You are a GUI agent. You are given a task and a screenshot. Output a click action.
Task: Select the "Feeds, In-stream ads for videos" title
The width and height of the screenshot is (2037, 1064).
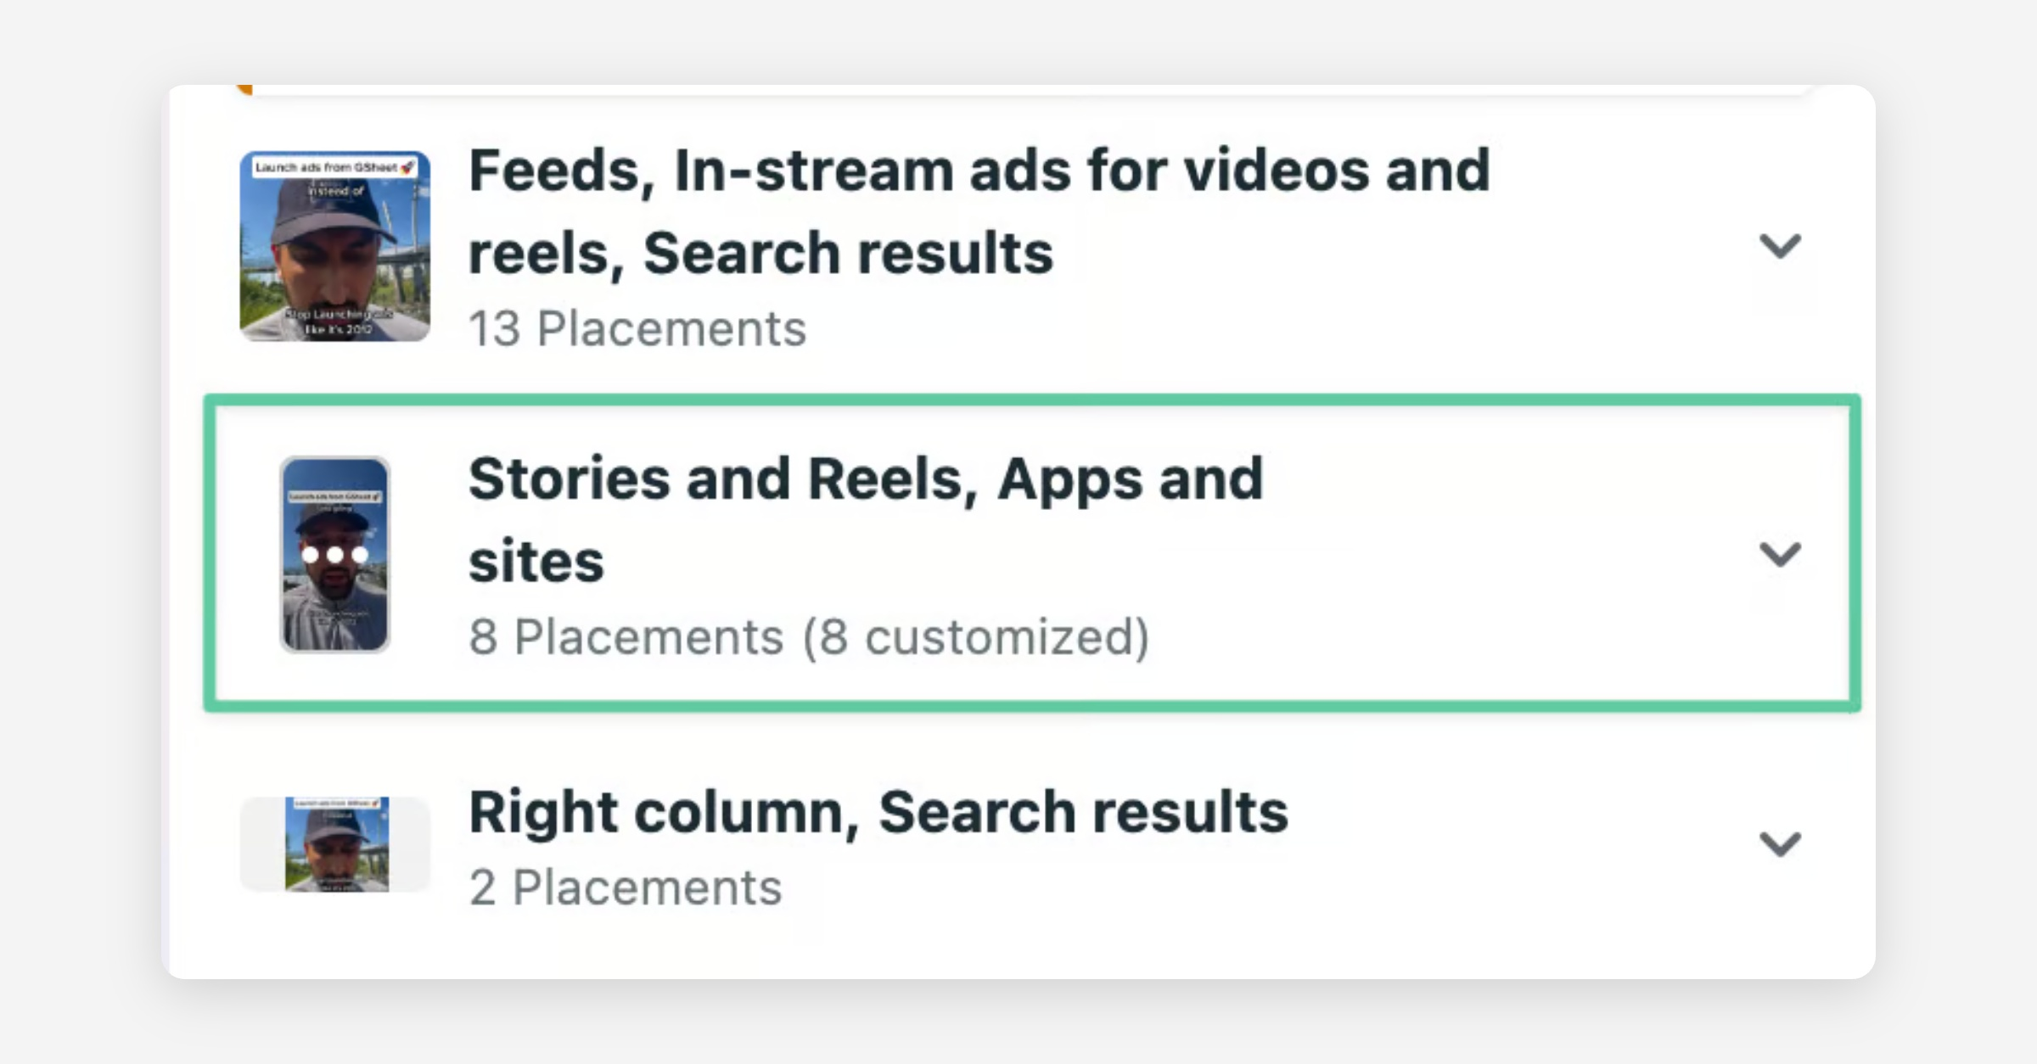[x=978, y=171]
